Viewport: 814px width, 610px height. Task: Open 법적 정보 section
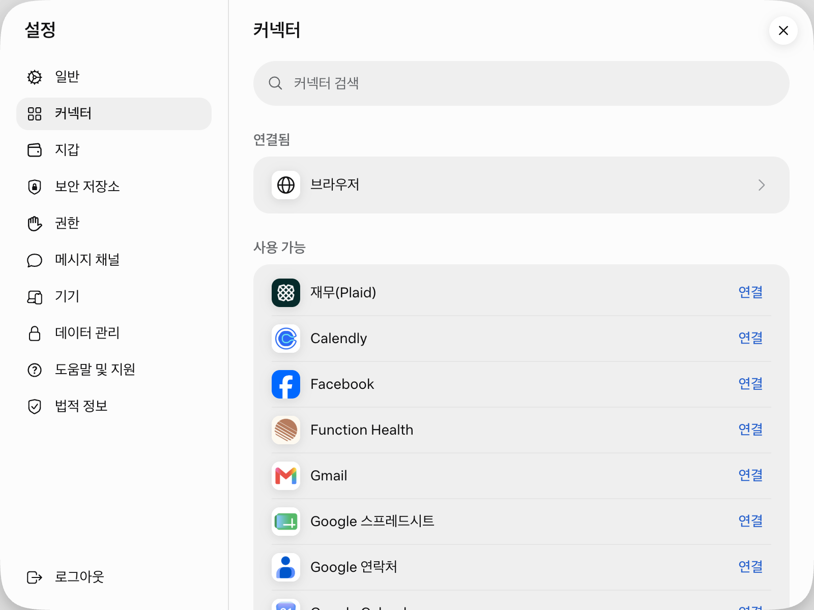tap(114, 407)
